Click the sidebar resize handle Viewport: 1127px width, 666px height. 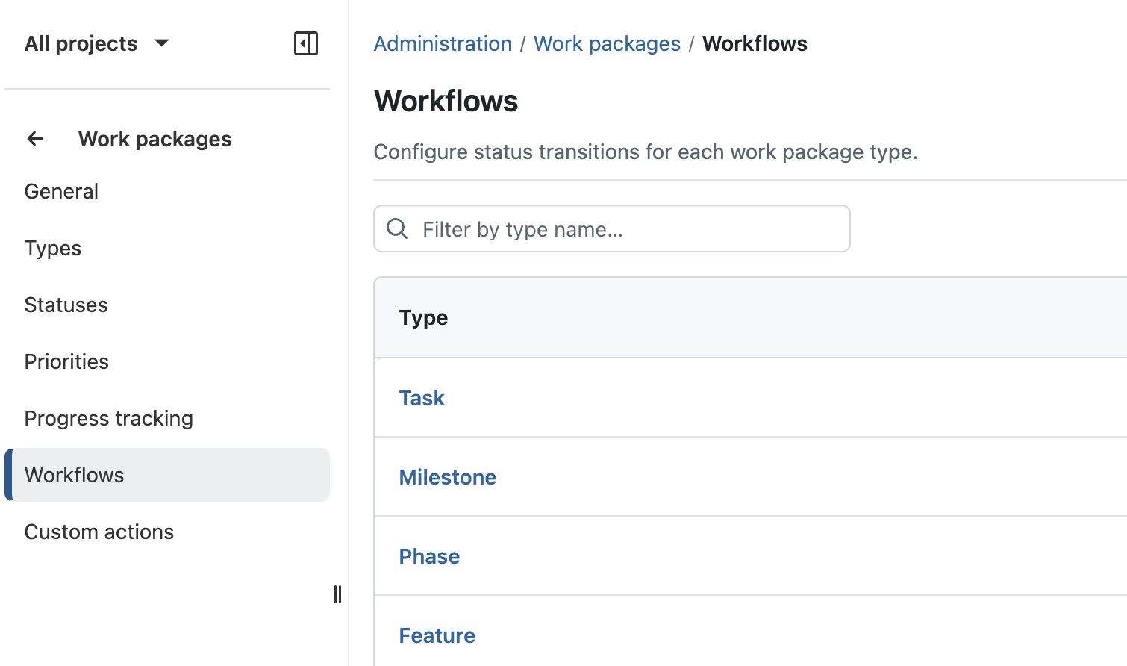[337, 595]
